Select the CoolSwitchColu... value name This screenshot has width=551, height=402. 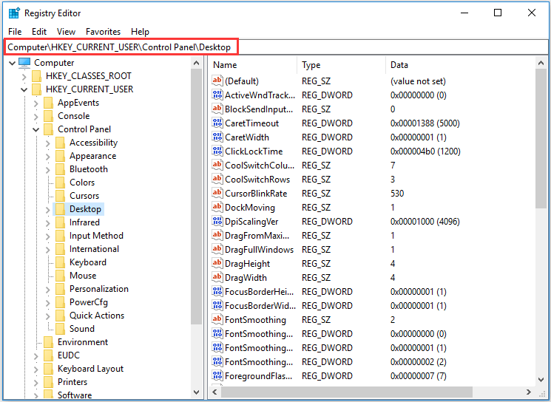pyautogui.click(x=260, y=165)
